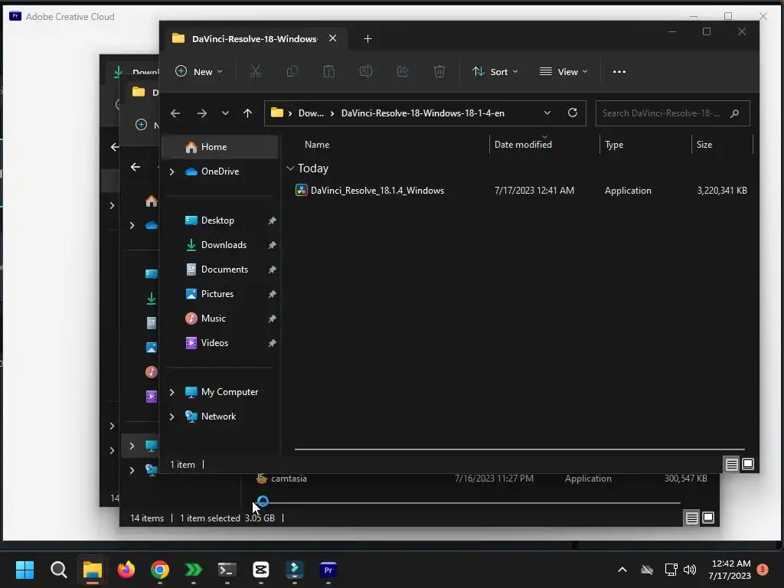Open the notification count badge

click(763, 570)
